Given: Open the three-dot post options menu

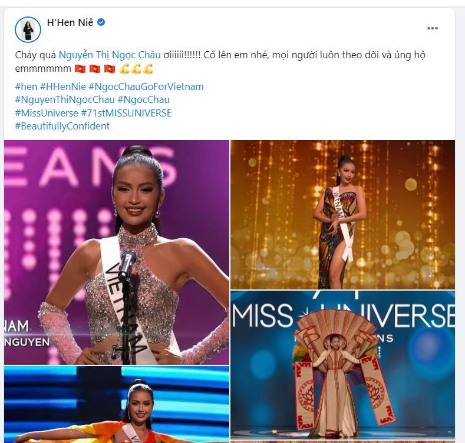Looking at the screenshot, I should point(433,28).
